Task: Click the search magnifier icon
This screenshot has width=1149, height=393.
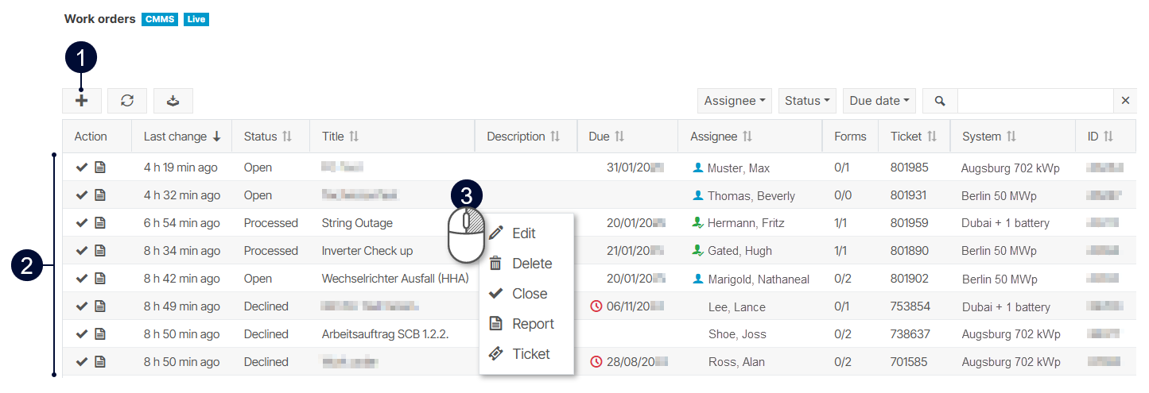Action: coord(940,101)
